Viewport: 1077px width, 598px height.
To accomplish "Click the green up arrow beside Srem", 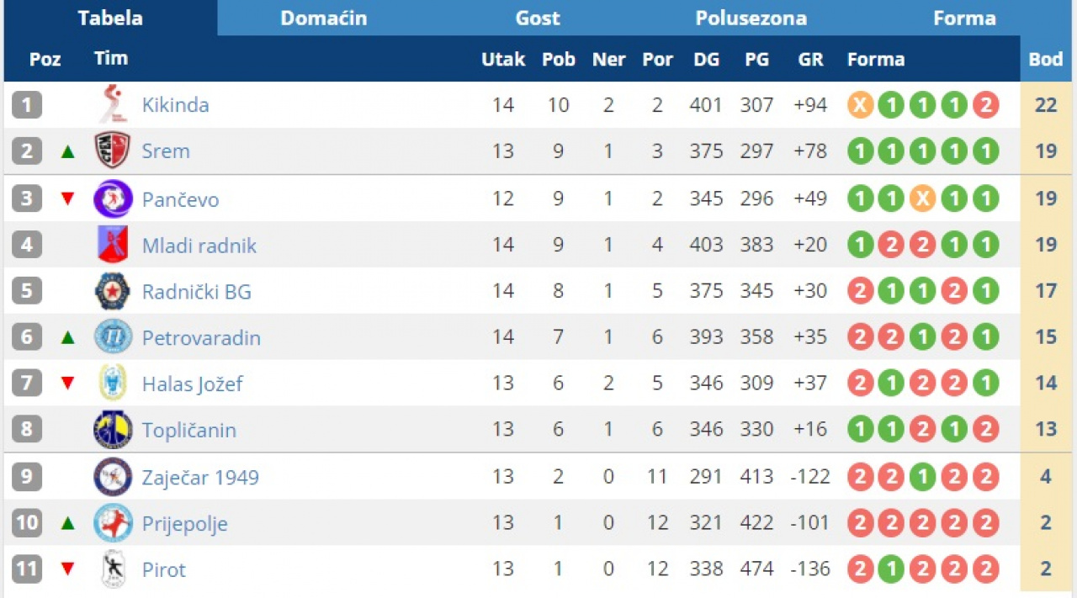I will coord(68,152).
